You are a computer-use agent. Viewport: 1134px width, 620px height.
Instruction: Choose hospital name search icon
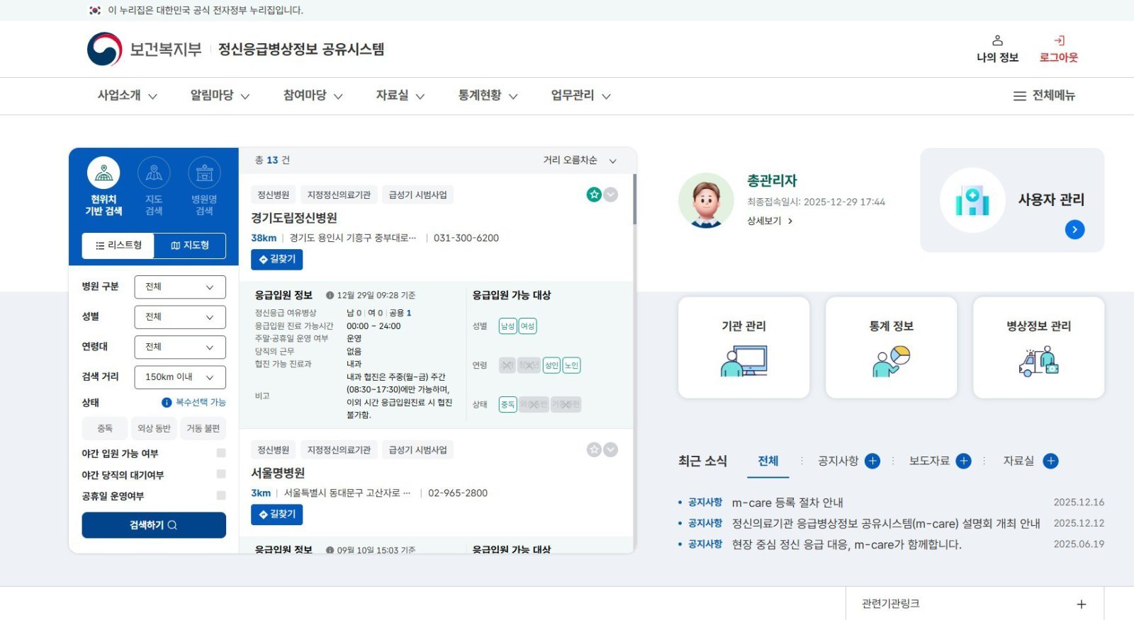point(204,173)
